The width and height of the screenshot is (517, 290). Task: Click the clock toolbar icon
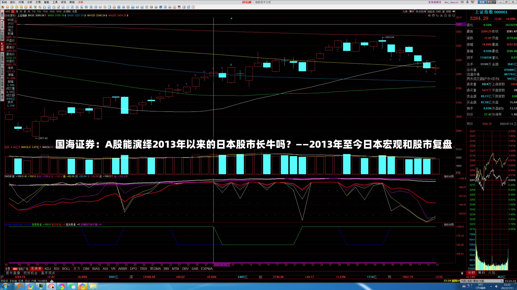tap(26, 7)
